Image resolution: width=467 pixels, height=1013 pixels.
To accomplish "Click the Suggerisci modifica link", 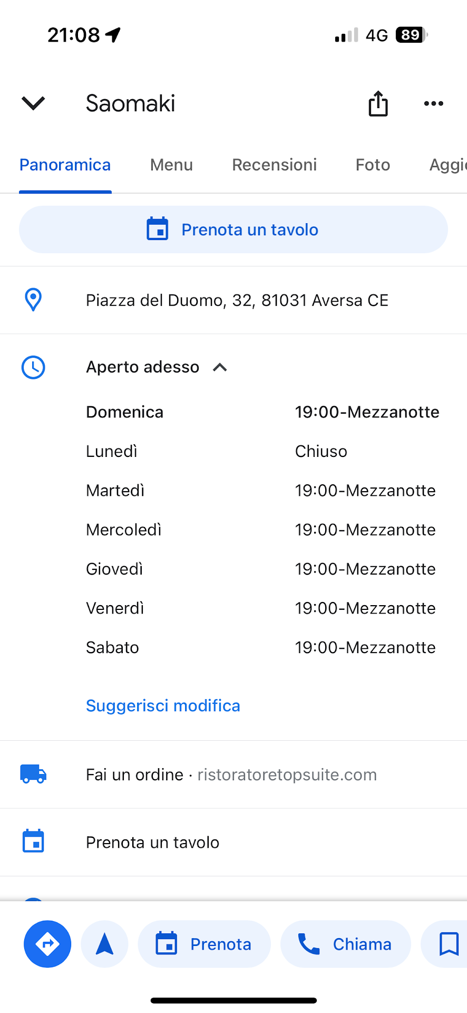I will coord(163,705).
